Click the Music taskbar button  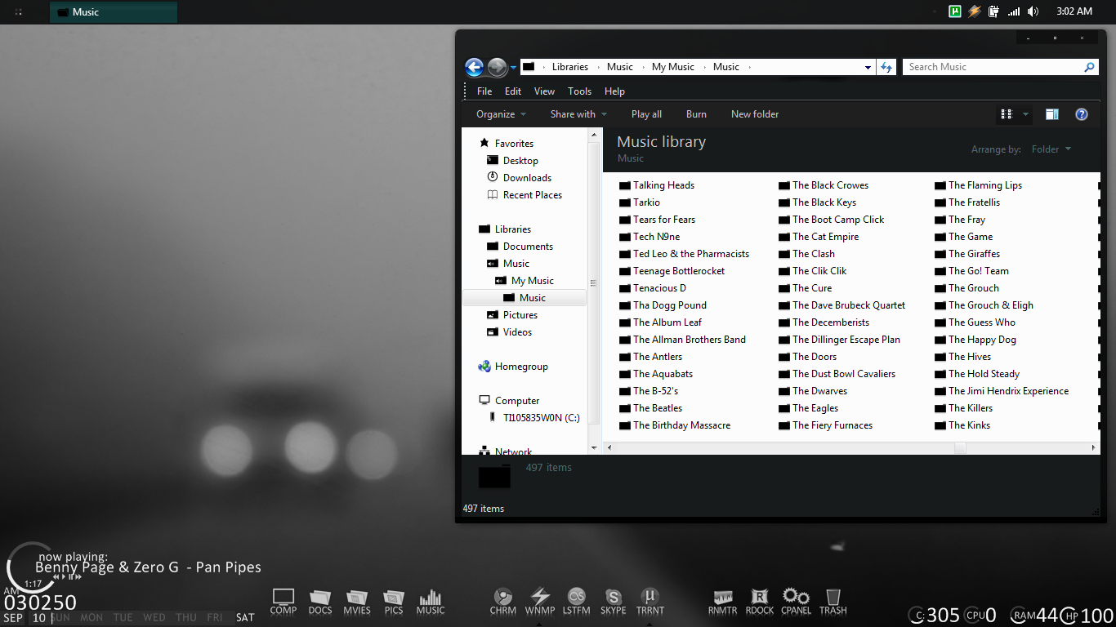click(x=114, y=12)
